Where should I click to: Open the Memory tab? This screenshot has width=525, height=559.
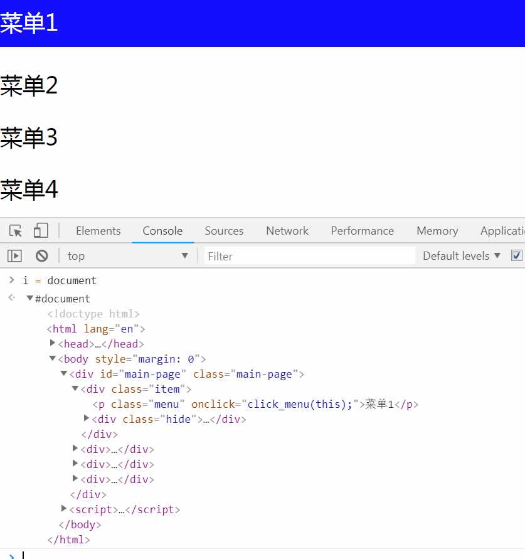pyautogui.click(x=437, y=231)
